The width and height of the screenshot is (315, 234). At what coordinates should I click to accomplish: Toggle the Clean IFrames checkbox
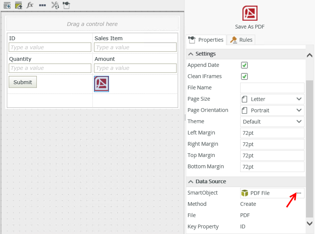[x=244, y=77]
